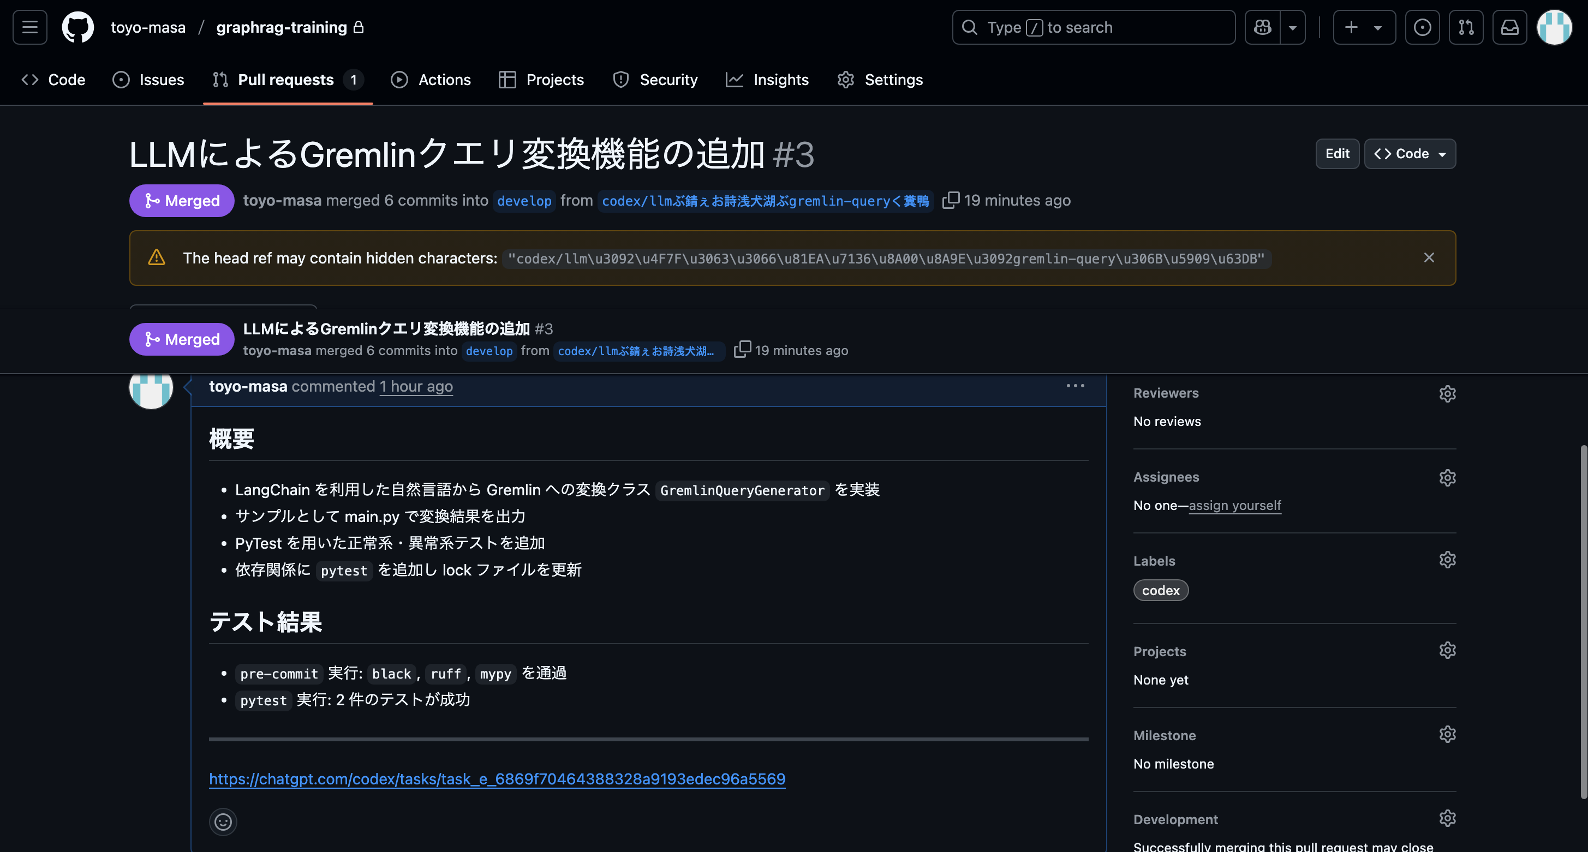
Task: Open Milestone settings gear
Action: [1447, 734]
